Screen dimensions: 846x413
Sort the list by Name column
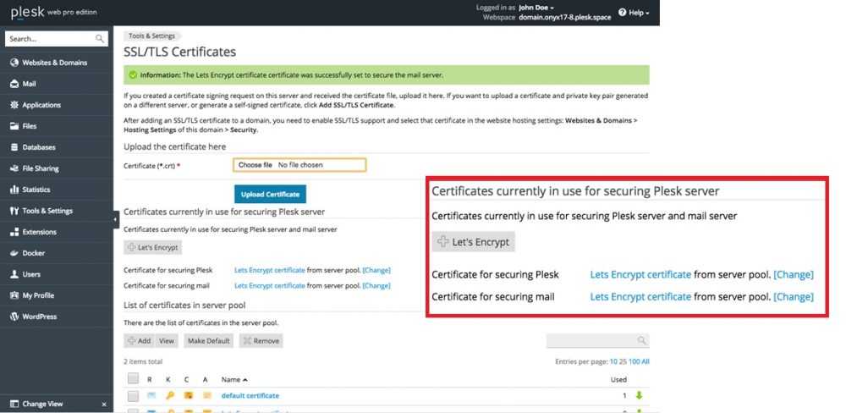234,379
